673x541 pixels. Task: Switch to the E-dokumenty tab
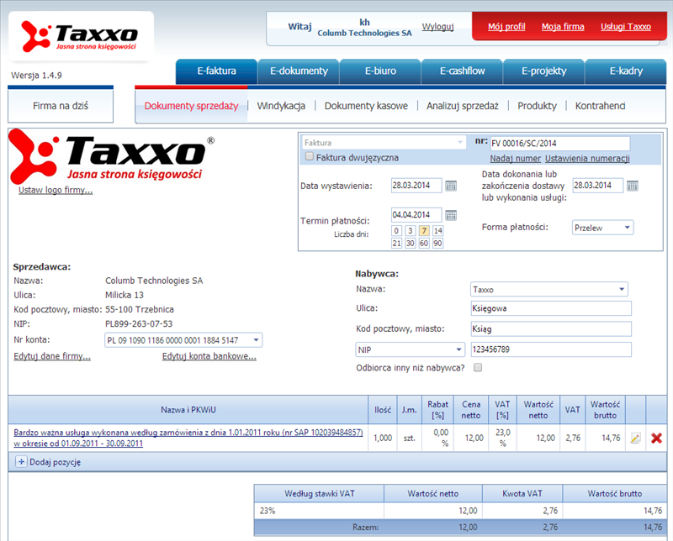pyautogui.click(x=299, y=71)
